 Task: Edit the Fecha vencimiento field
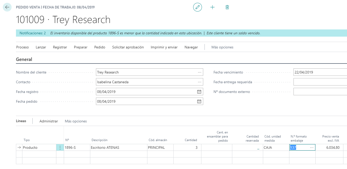[x=320, y=72]
